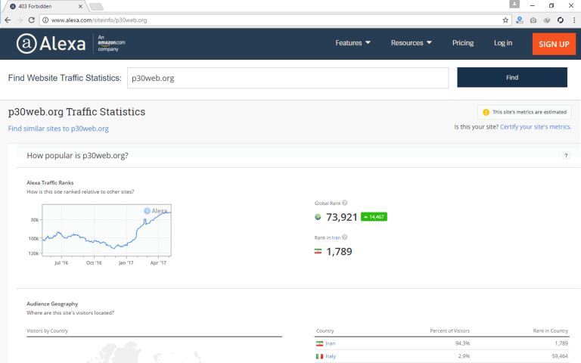Expand the Features dropdown menu
Image resolution: width=581 pixels, height=363 pixels.
(x=353, y=43)
